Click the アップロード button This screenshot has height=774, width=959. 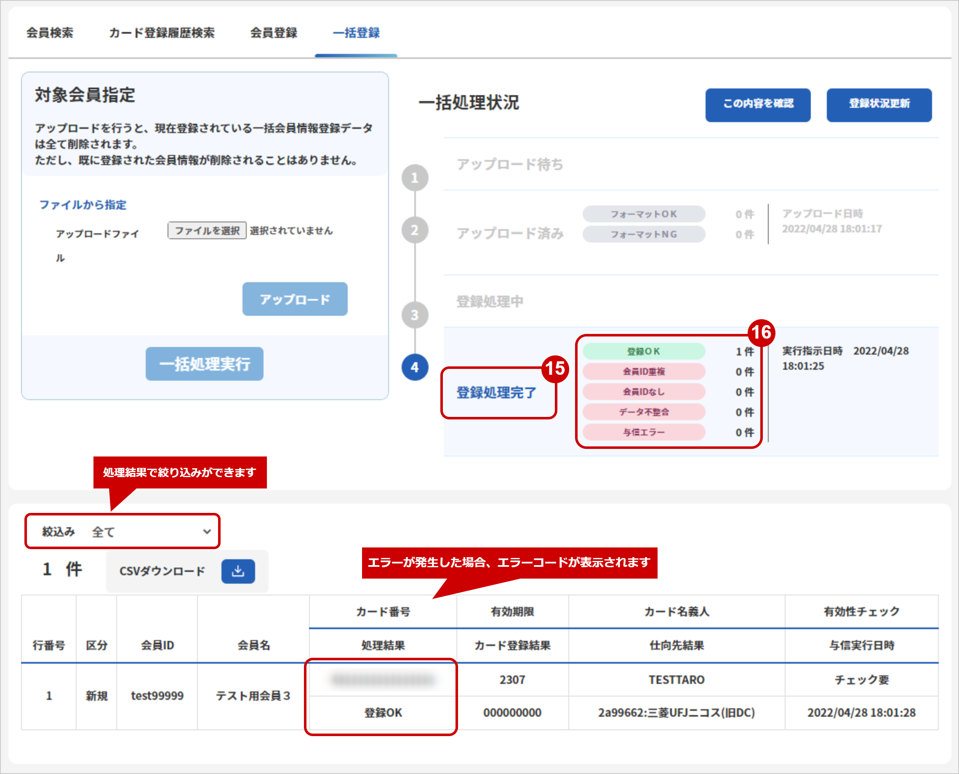(295, 299)
